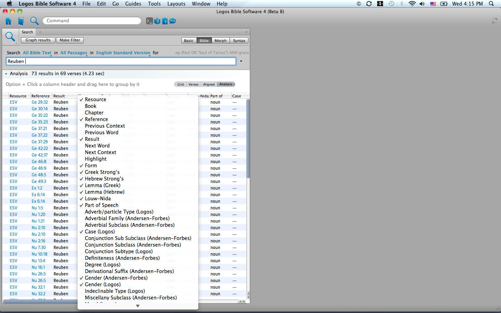Close the Search panel with the x
The width and height of the screenshot is (501, 313).
point(246,32)
